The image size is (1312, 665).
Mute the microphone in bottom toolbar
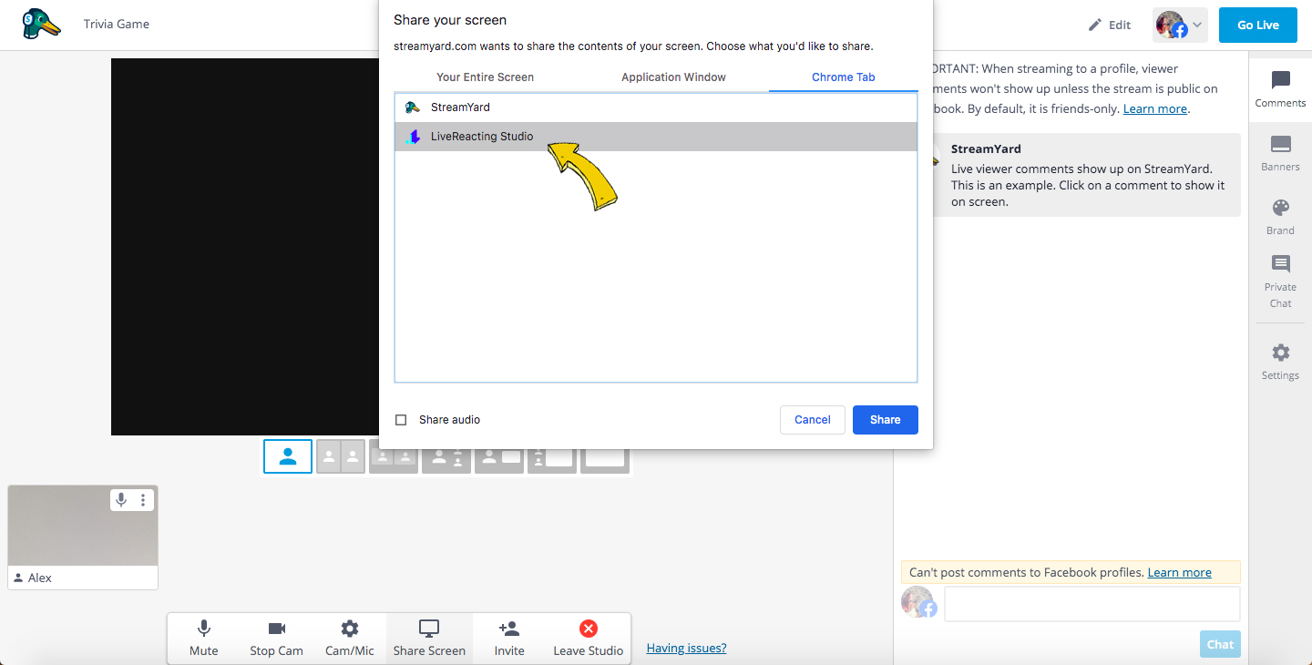coord(204,638)
